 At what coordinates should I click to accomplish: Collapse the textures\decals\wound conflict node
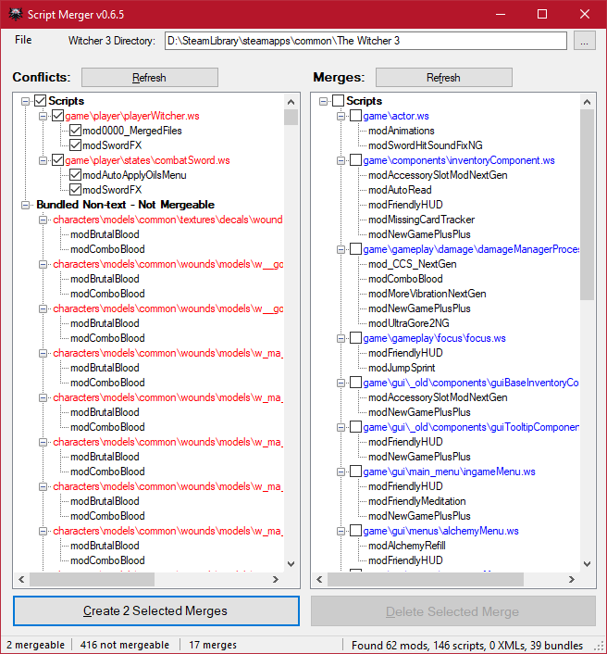click(x=43, y=220)
